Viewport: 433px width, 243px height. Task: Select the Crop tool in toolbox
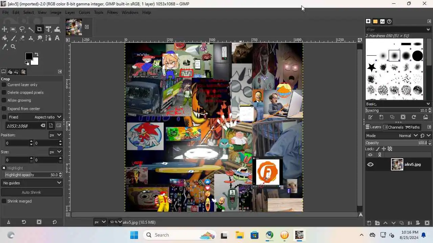pyautogui.click(x=40, y=29)
